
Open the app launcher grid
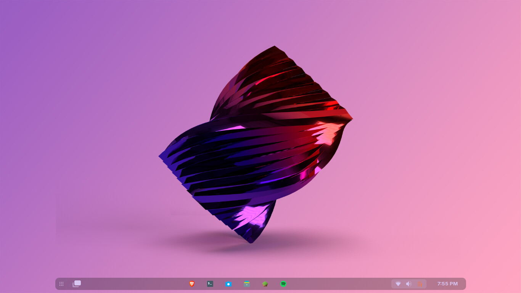(x=61, y=284)
